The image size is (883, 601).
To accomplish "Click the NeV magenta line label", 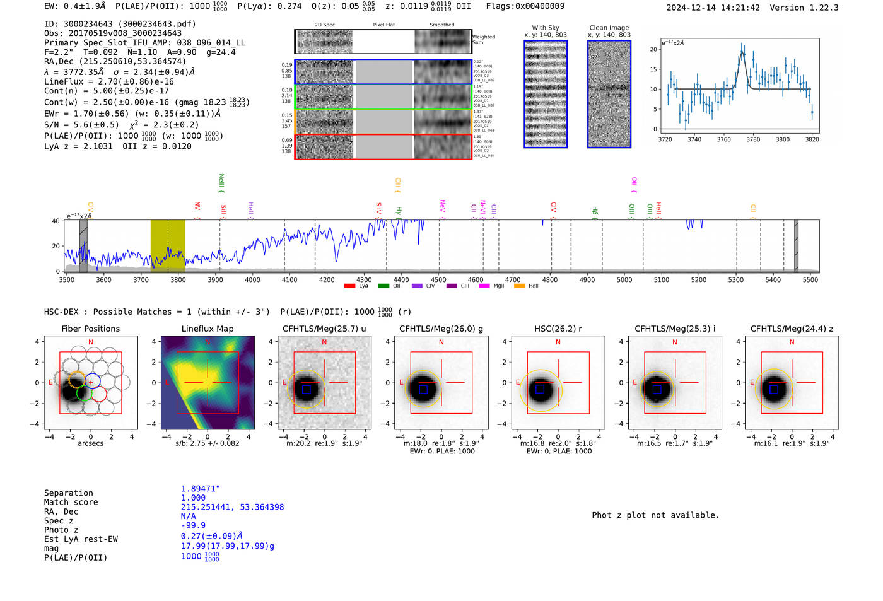I will pos(442,209).
